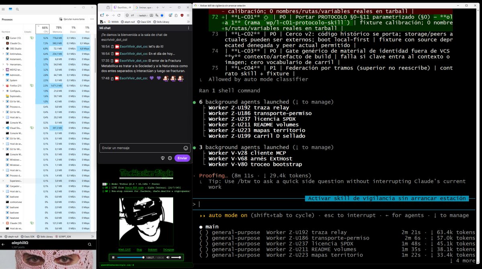Open browser extensions icon
This screenshot has width=482, height=269.
click(x=176, y=15)
